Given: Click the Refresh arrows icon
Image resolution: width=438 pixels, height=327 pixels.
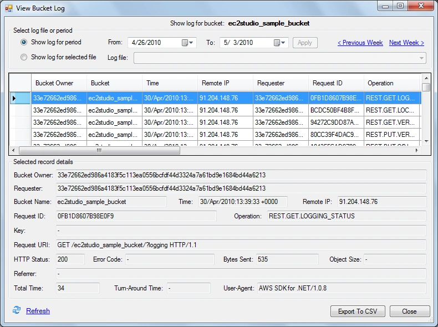Looking at the screenshot, I should 17,310.
